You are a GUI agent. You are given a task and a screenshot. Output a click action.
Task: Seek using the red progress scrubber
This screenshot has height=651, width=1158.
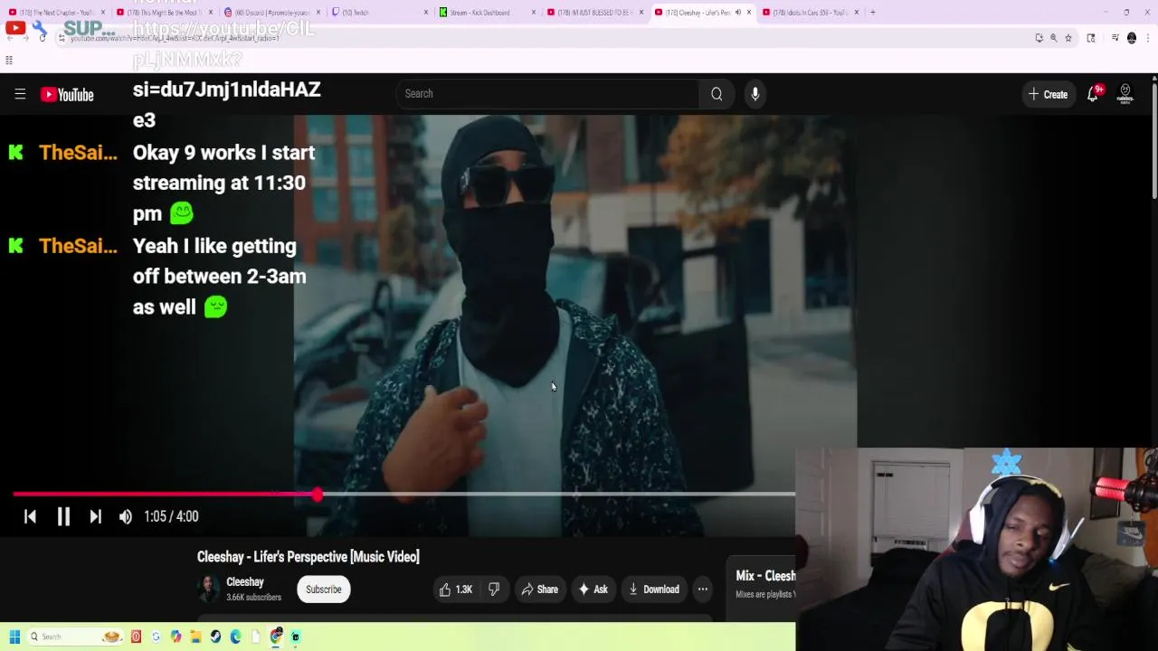tap(317, 495)
